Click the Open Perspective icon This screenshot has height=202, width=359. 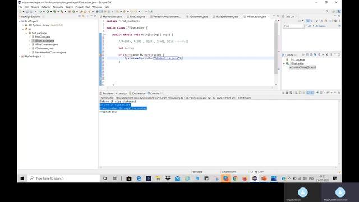click(x=334, y=11)
